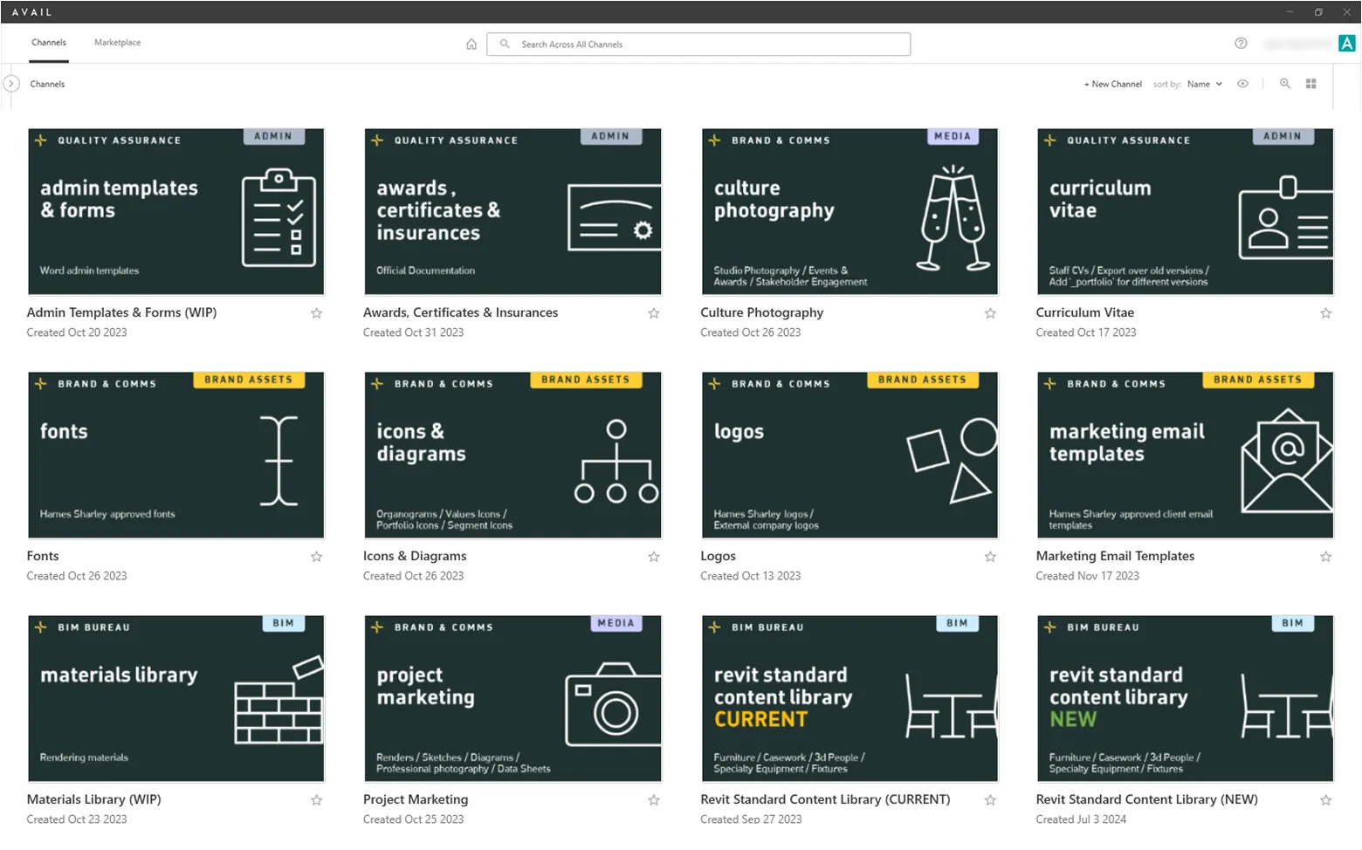
Task: Open the icons & diagrams thumbnail
Action: pos(512,456)
